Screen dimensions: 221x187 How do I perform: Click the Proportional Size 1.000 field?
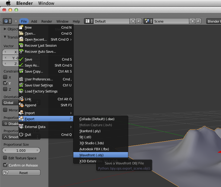point(21,151)
